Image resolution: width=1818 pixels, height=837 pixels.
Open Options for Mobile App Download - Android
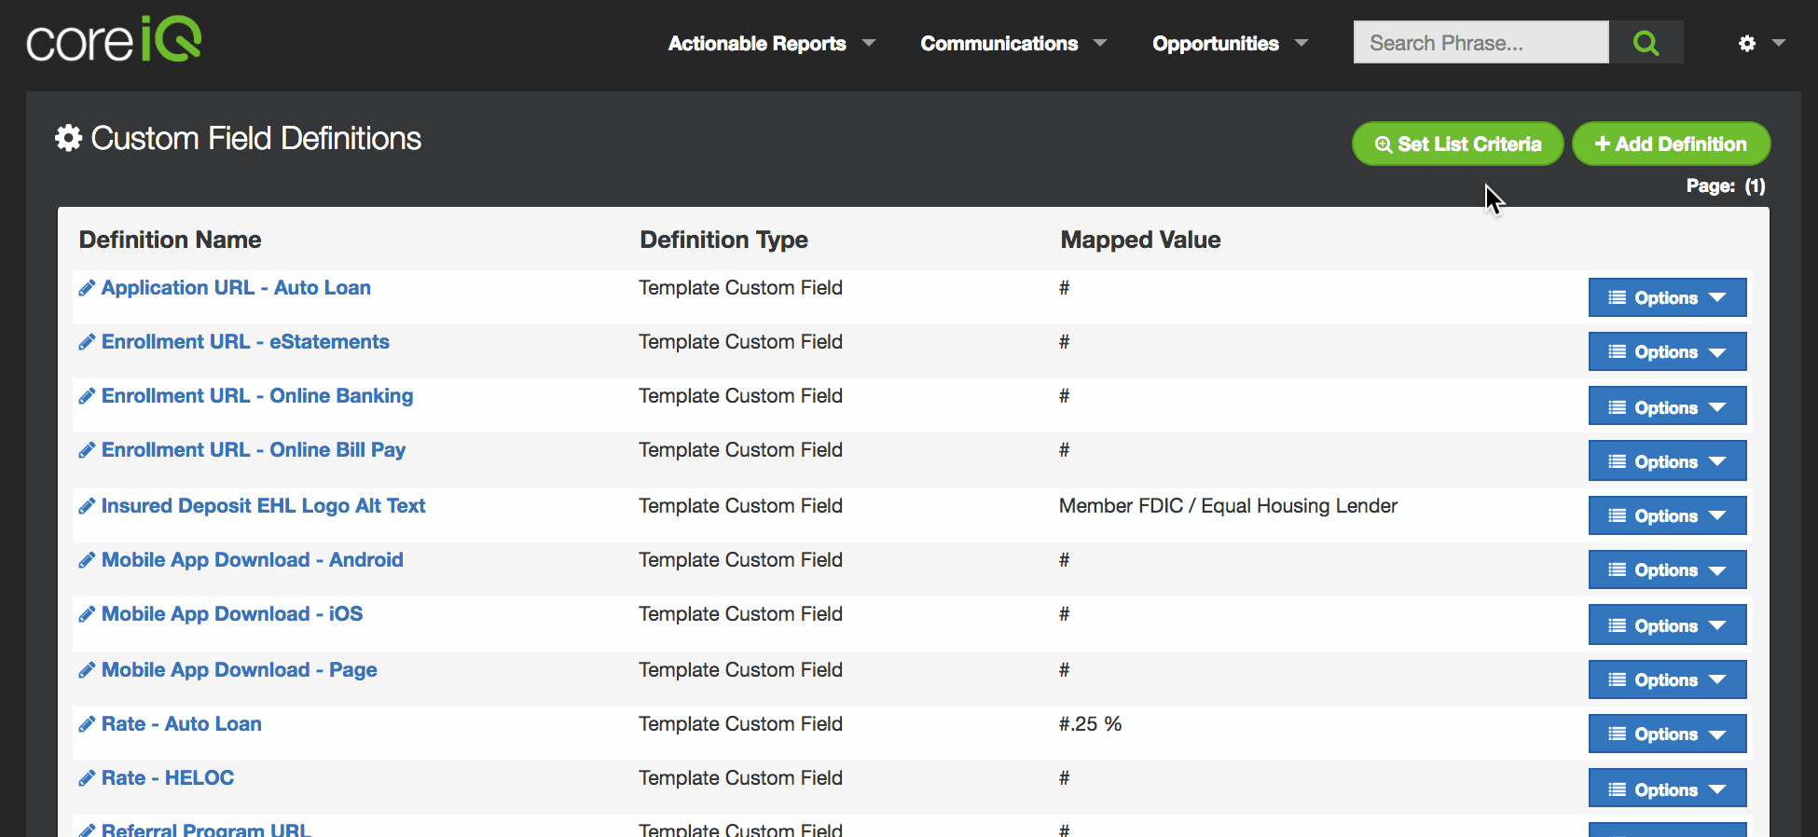[x=1666, y=570]
